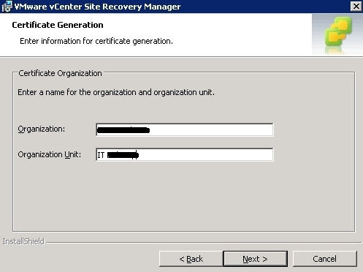Screen dimensions: 363x272
Task: Click the "Certificate Organization" group label
Action: [x=60, y=73]
